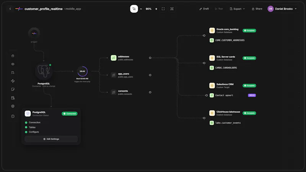306x172 pixels.
Task: Click the addresses output port circle
Action: [150, 58]
